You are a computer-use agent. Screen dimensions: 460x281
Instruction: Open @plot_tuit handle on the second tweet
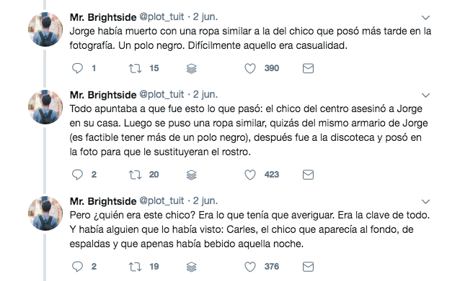click(162, 94)
